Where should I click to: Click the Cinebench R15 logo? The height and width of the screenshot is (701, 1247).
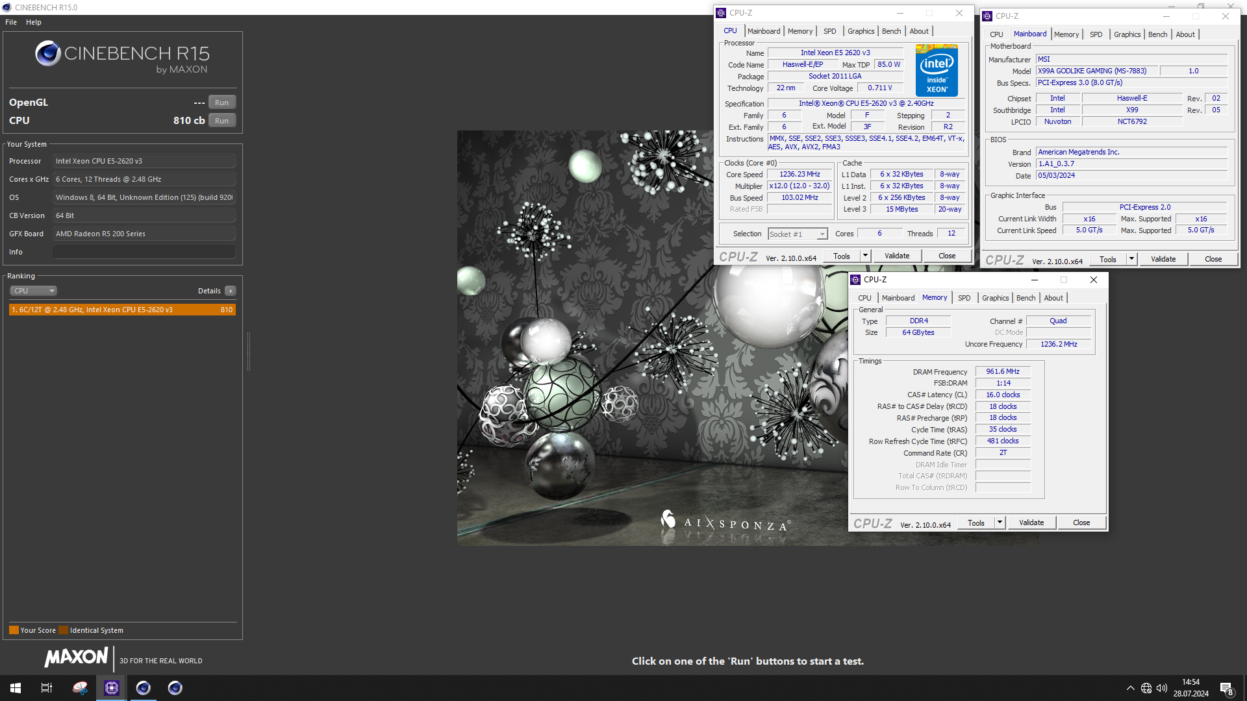(x=123, y=56)
